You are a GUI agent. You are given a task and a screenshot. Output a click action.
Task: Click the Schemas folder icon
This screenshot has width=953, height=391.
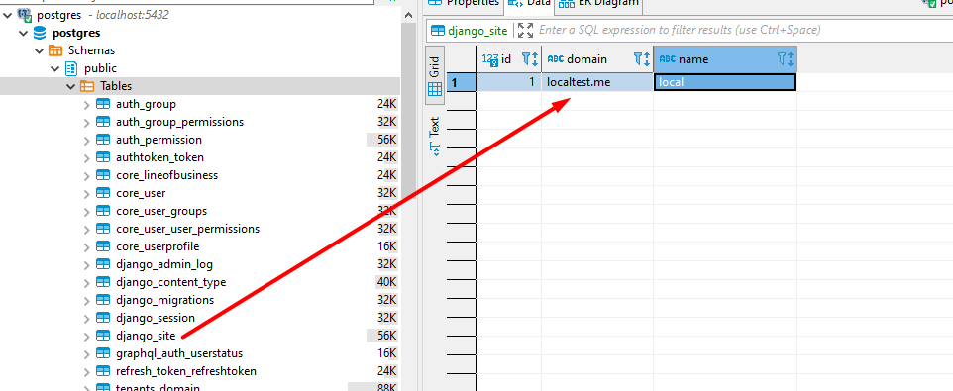(55, 50)
